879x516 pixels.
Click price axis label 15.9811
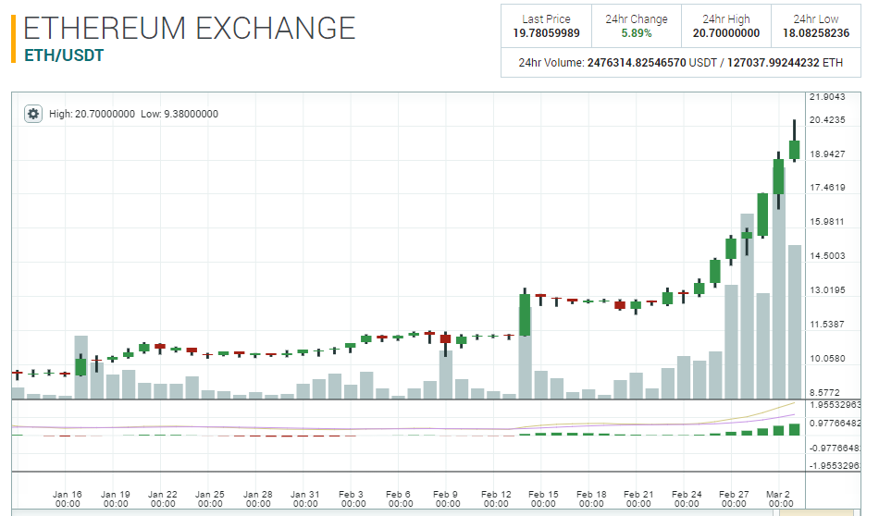[x=827, y=222]
